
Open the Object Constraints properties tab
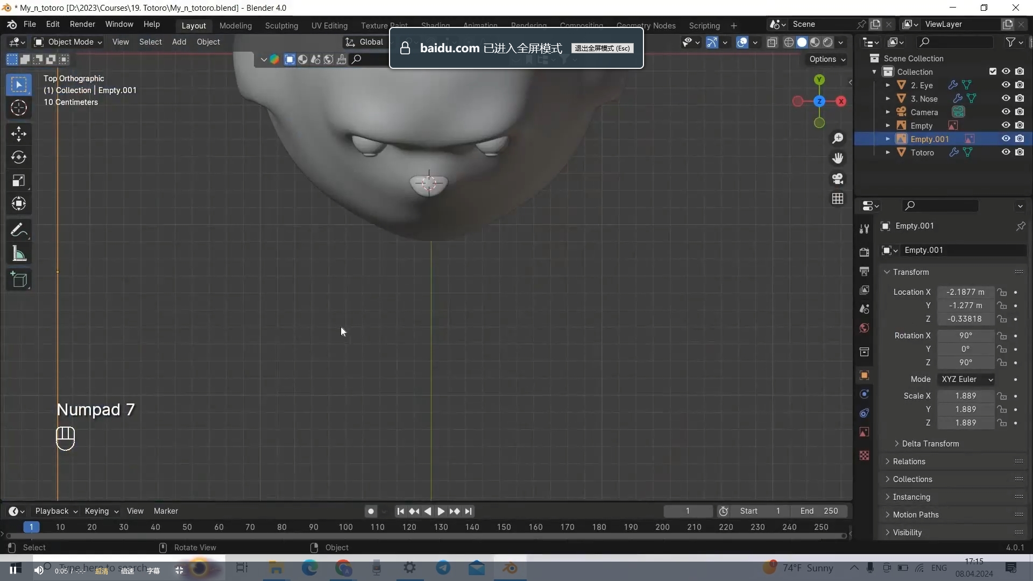(864, 413)
